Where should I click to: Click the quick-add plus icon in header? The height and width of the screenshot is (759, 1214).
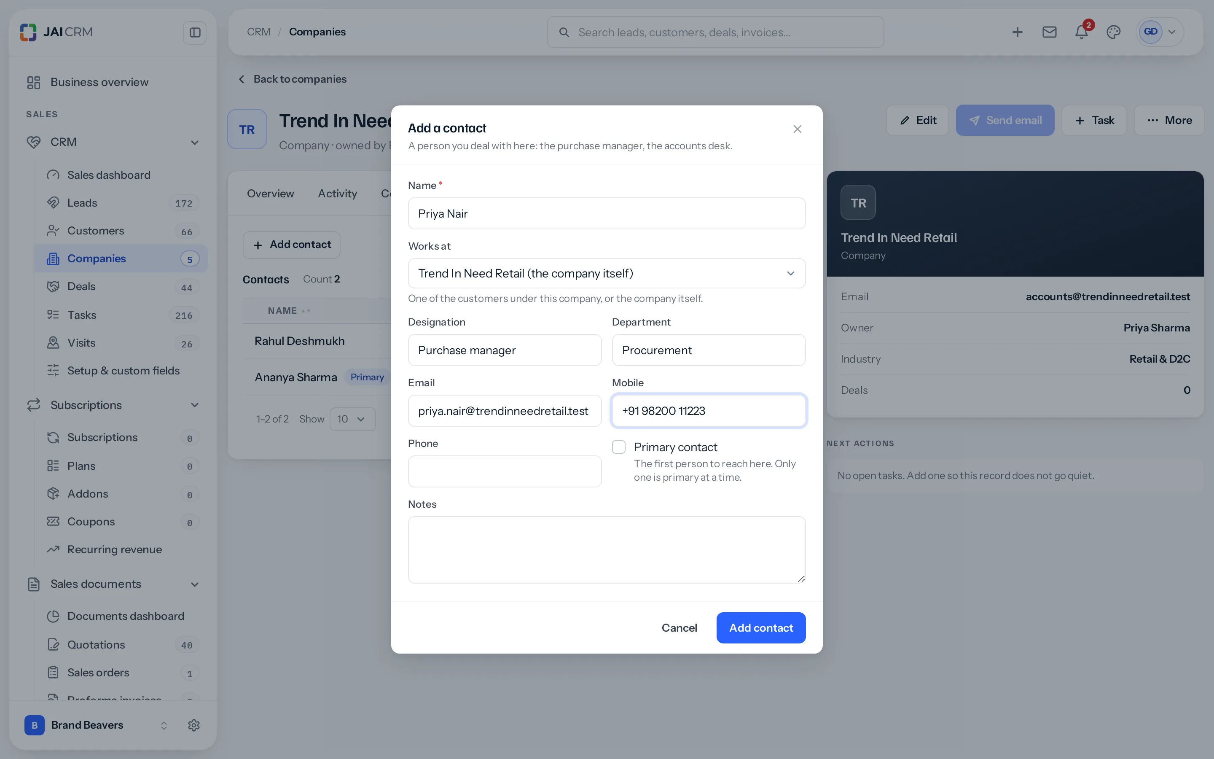point(1017,32)
